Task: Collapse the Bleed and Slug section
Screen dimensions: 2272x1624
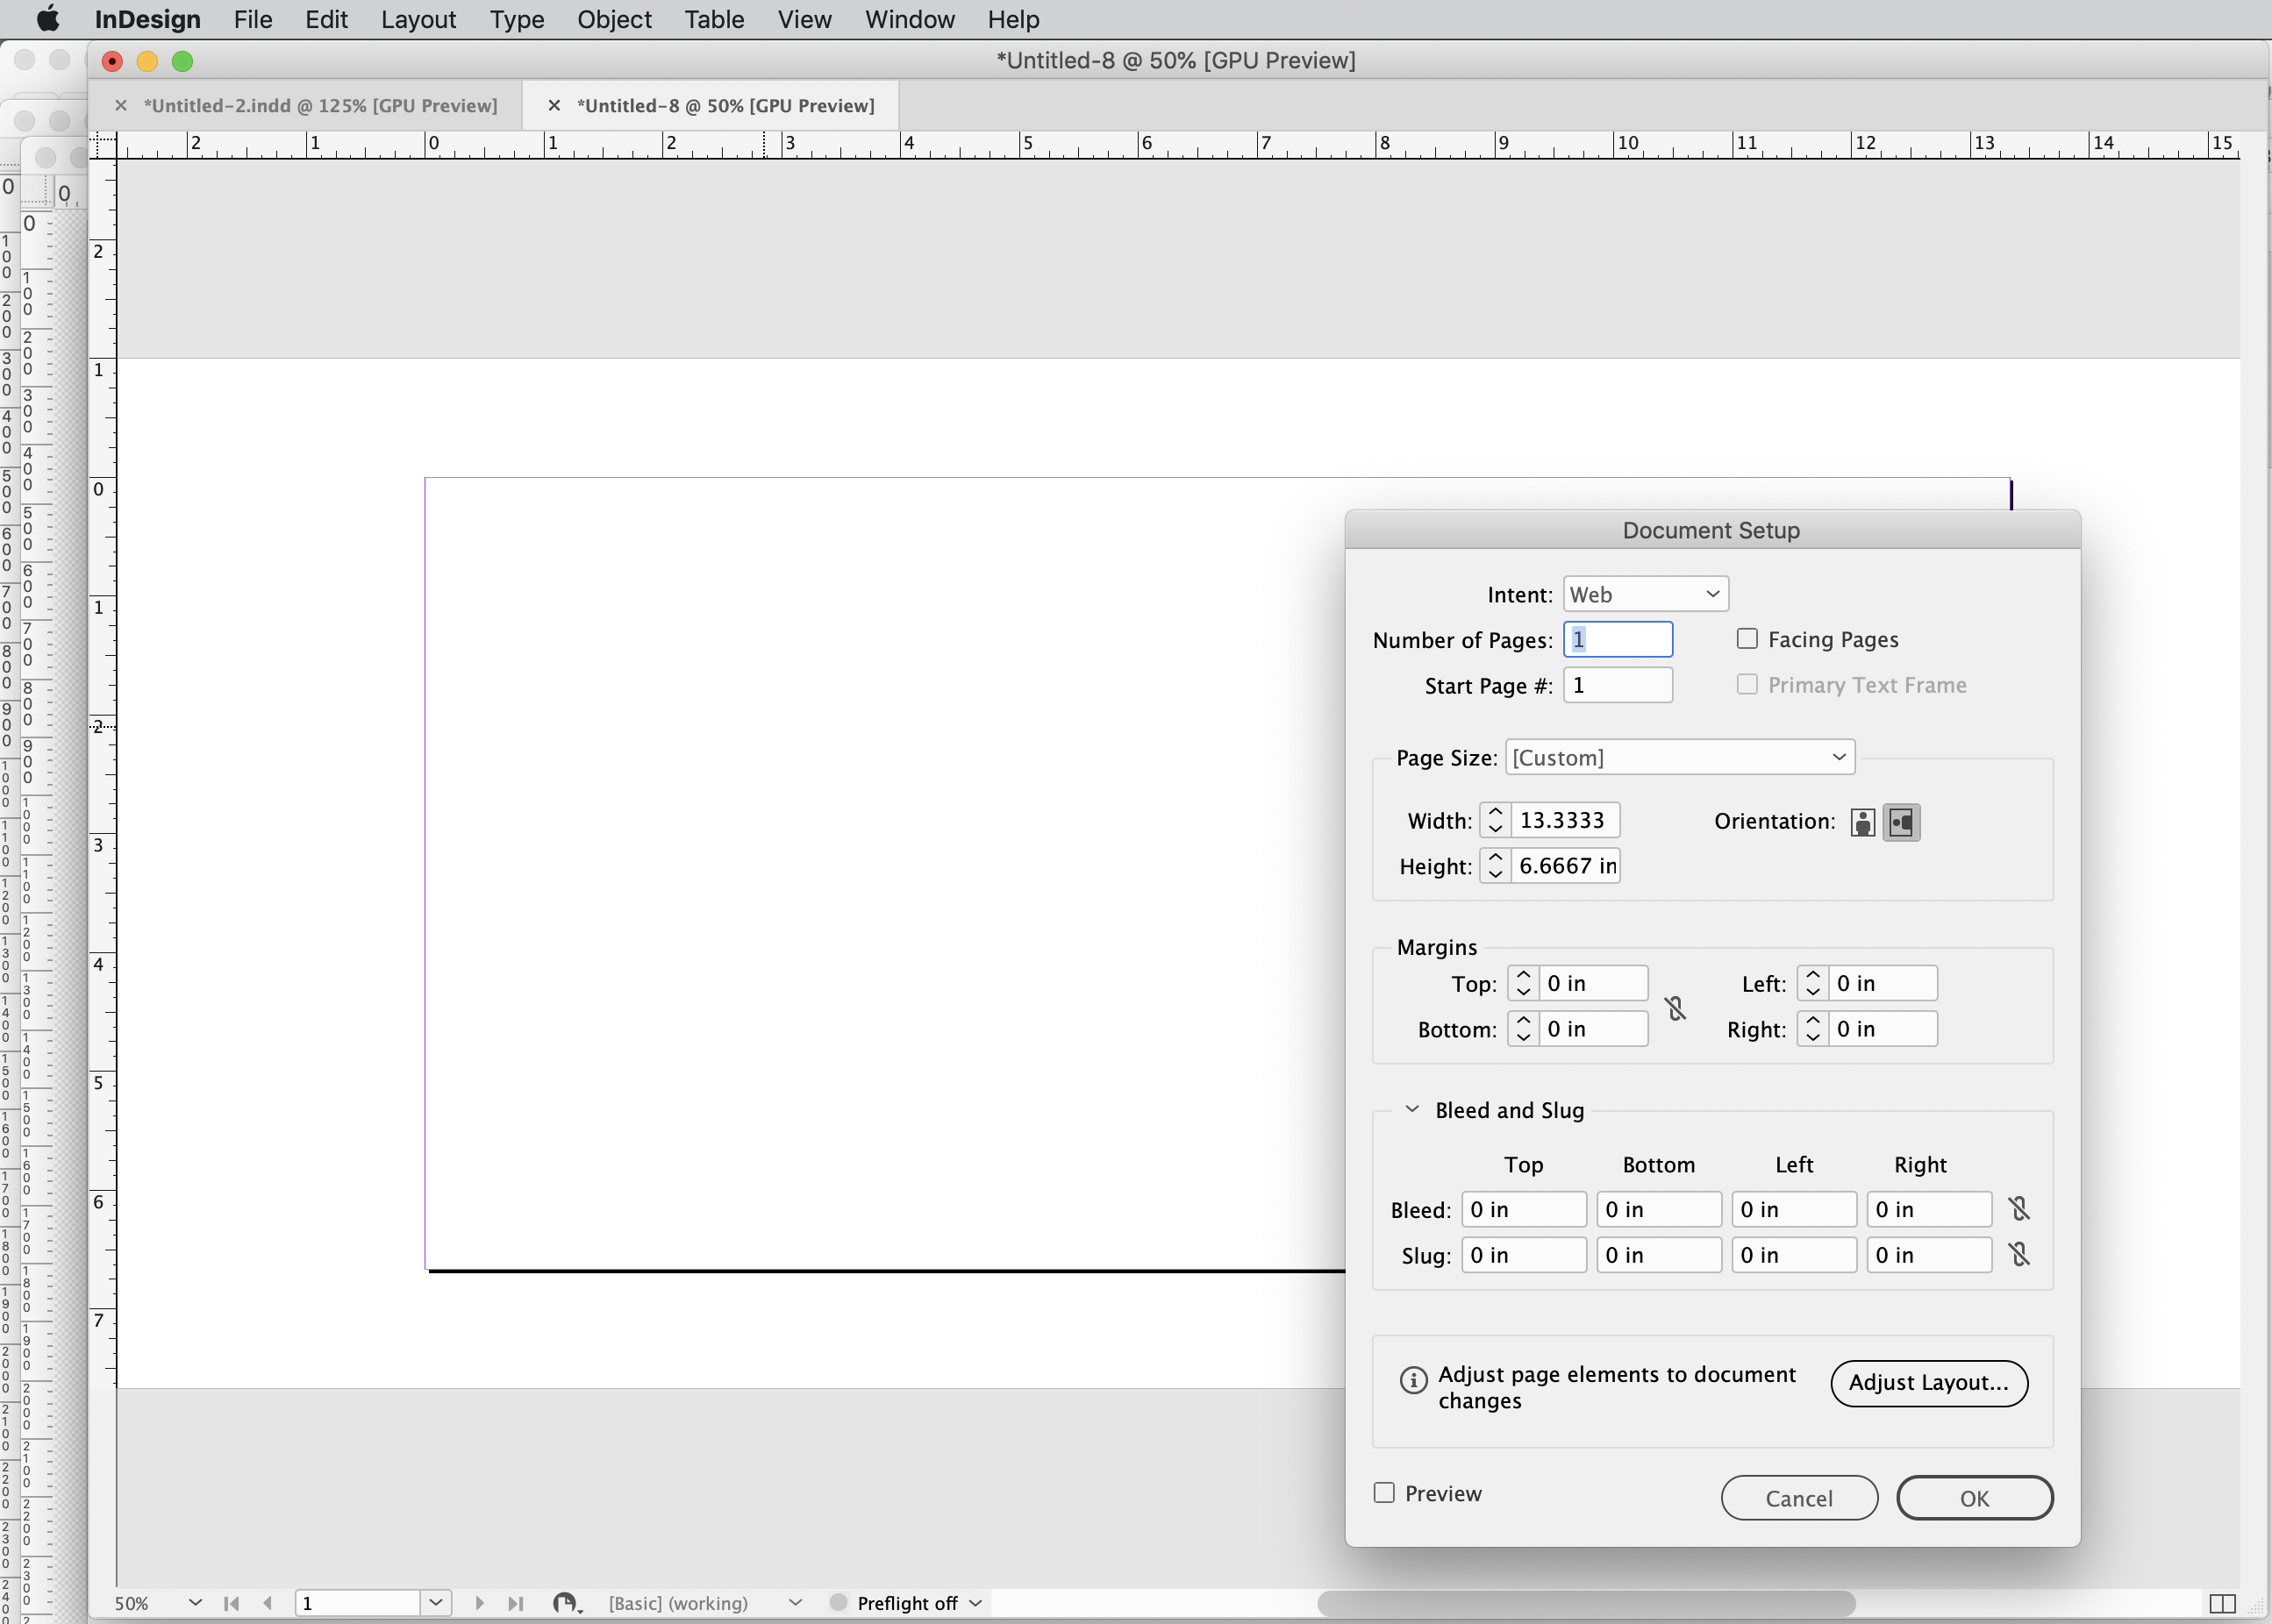Action: coord(1411,1109)
